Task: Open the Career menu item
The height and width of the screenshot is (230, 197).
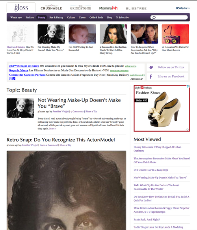Action: tap(82, 17)
